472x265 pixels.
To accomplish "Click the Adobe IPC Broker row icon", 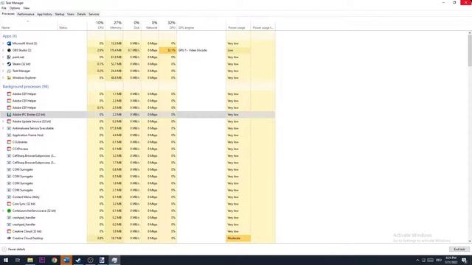I will coord(9,115).
